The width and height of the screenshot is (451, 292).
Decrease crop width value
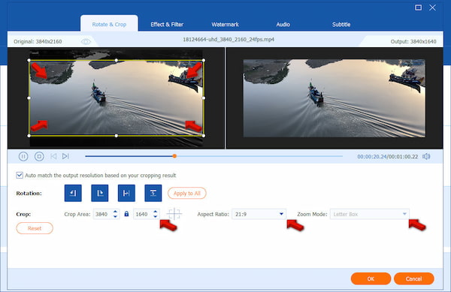click(115, 216)
